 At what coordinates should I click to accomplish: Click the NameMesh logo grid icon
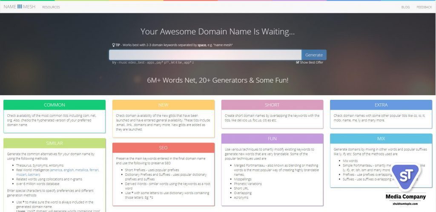[20, 6]
